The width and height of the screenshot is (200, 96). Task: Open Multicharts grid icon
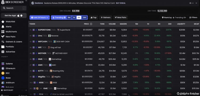click(3, 32)
